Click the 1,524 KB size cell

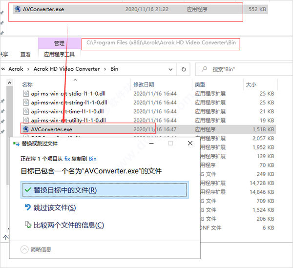263,210
